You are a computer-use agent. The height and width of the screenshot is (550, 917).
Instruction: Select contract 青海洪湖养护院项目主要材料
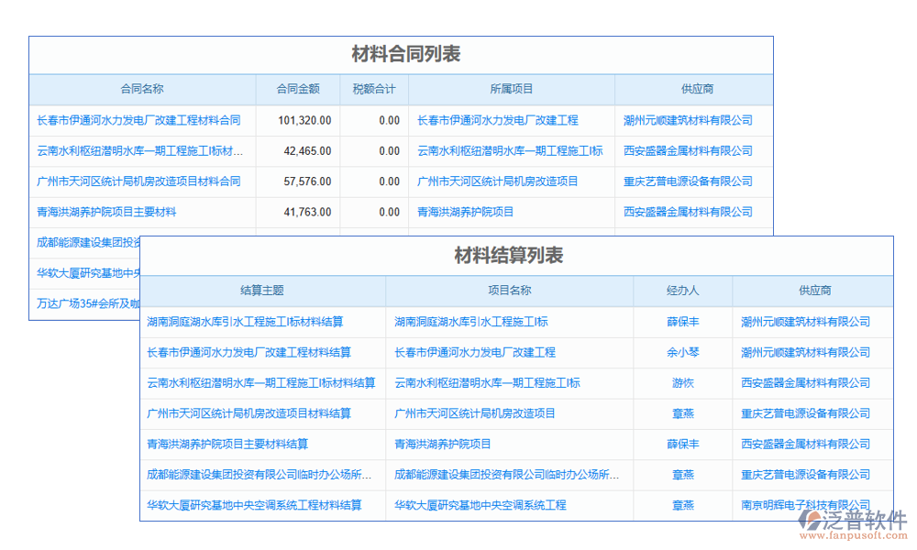[x=106, y=212]
